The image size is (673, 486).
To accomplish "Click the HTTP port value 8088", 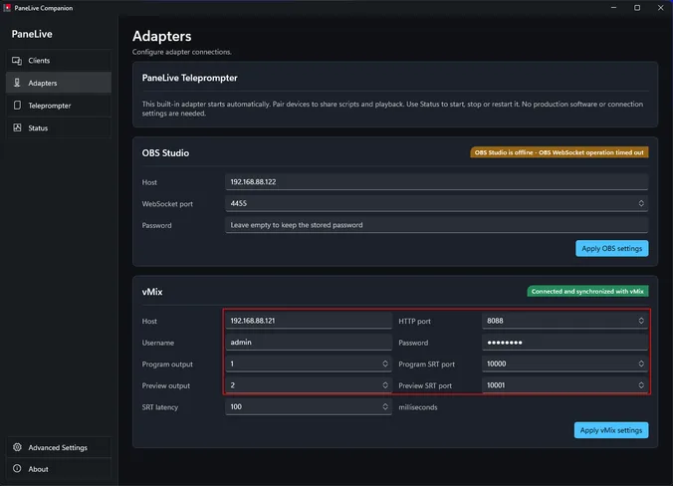I will pos(495,321).
